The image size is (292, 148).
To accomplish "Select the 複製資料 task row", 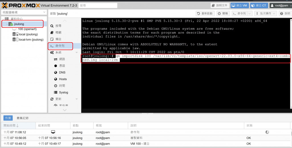I will [x=146, y=138].
